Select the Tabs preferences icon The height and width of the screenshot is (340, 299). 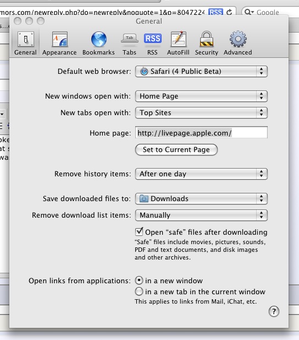(x=129, y=43)
